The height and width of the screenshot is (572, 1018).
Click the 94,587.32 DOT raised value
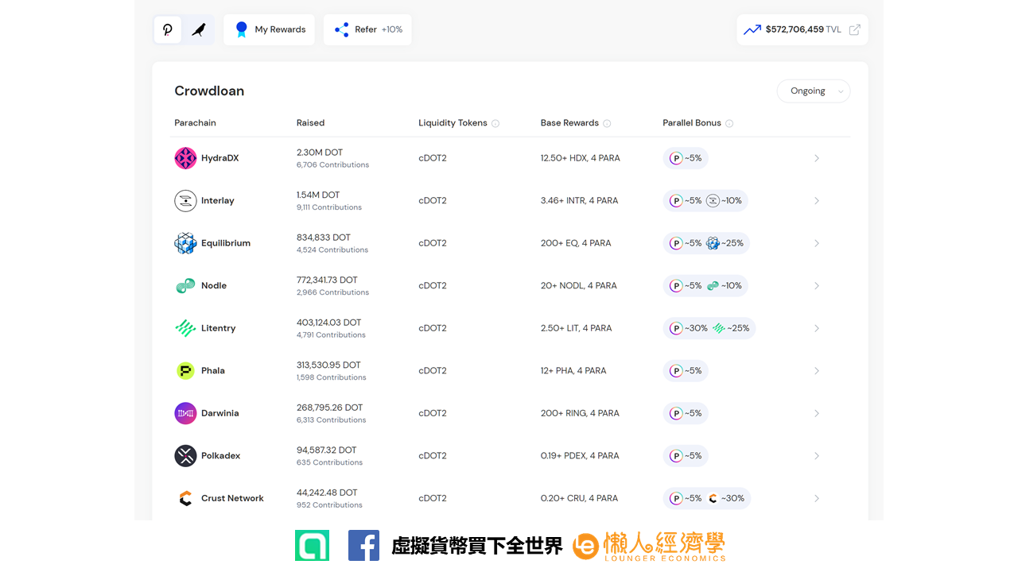(x=326, y=450)
